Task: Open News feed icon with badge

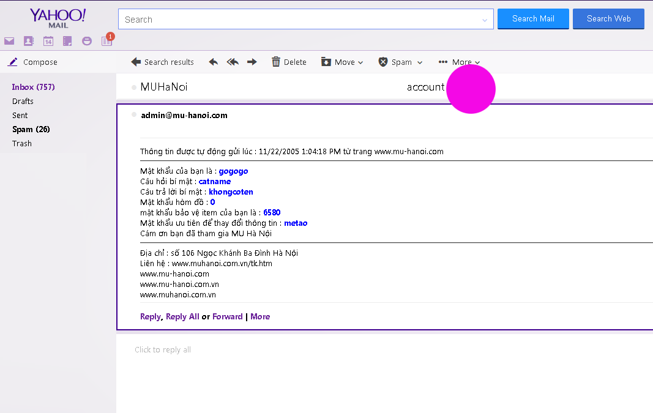Action: tap(107, 40)
